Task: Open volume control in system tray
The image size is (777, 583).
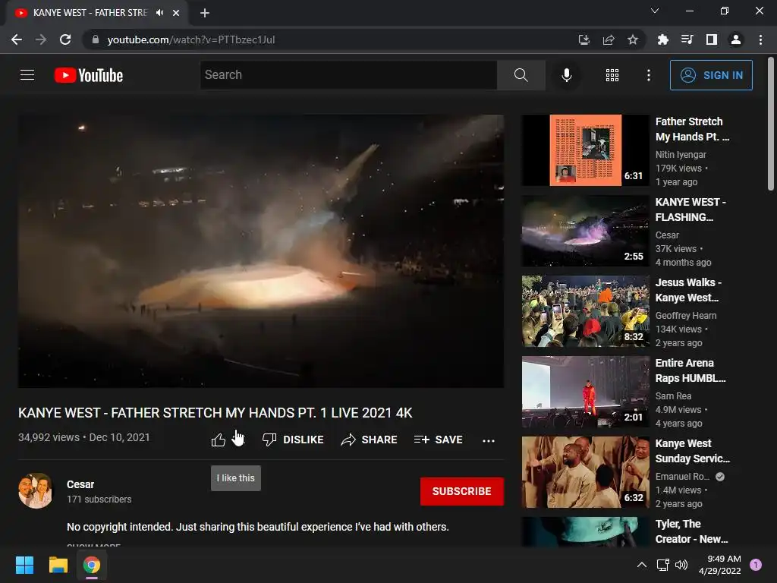Action: [681, 565]
